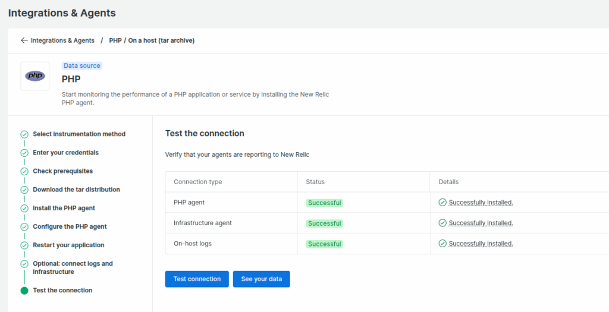Click the success check icon in PHP agent row
This screenshot has height=312, width=609.
click(x=442, y=202)
